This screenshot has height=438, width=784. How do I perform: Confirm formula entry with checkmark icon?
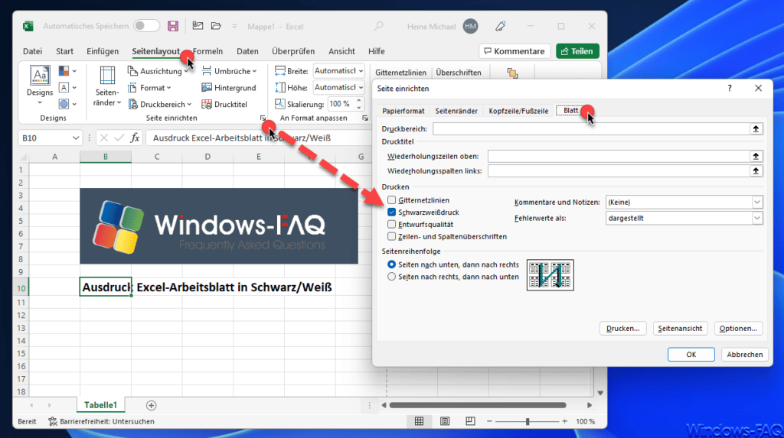[x=119, y=138]
